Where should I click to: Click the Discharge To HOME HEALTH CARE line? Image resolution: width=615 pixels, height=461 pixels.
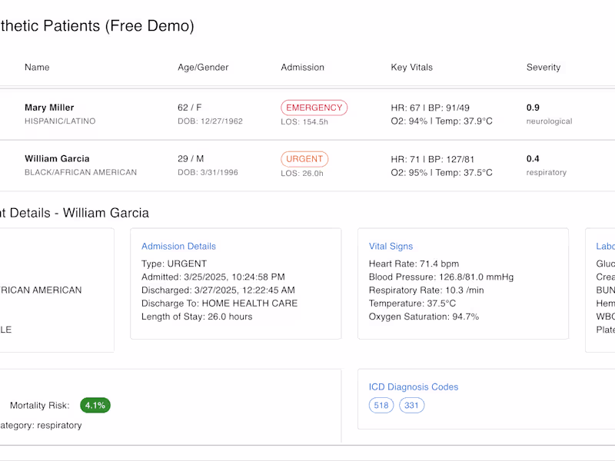point(219,303)
